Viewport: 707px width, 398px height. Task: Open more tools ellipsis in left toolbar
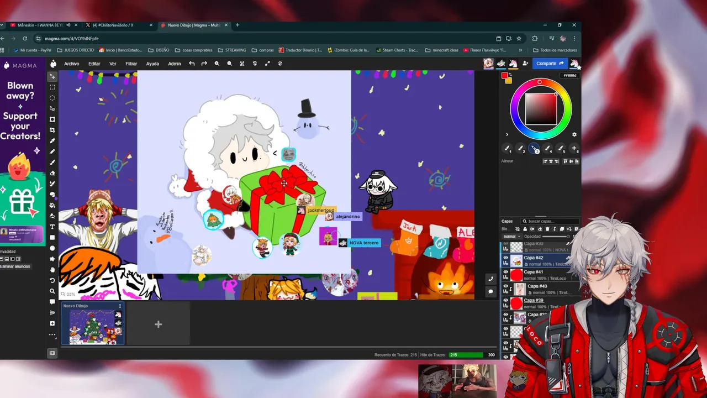pyautogui.click(x=52, y=334)
